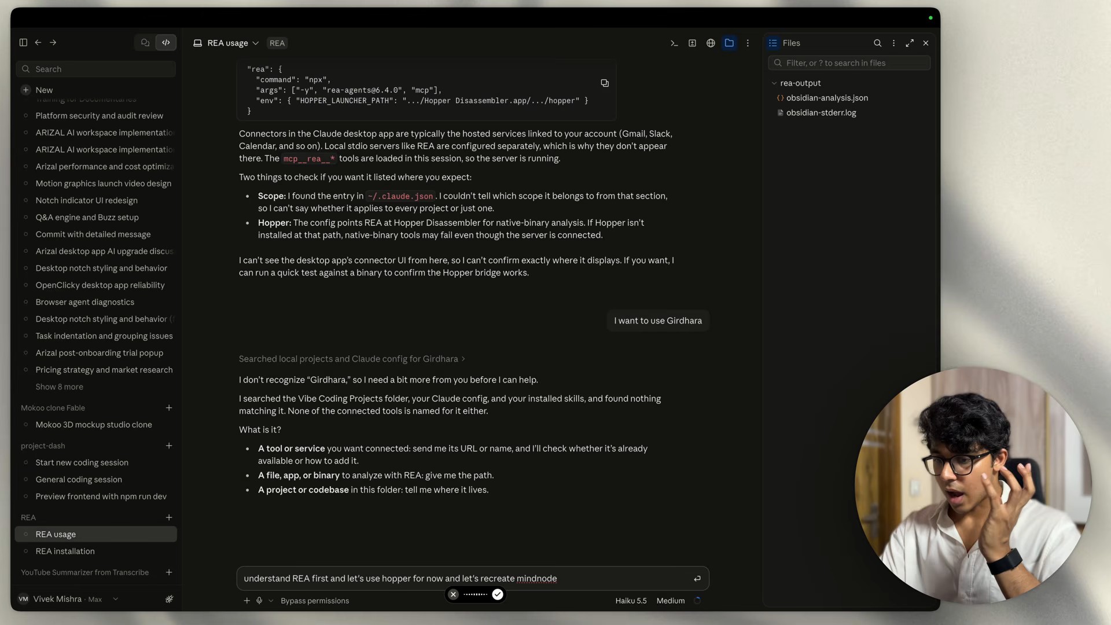The height and width of the screenshot is (625, 1111).
Task: Start voice input with the microphone
Action: (x=259, y=601)
